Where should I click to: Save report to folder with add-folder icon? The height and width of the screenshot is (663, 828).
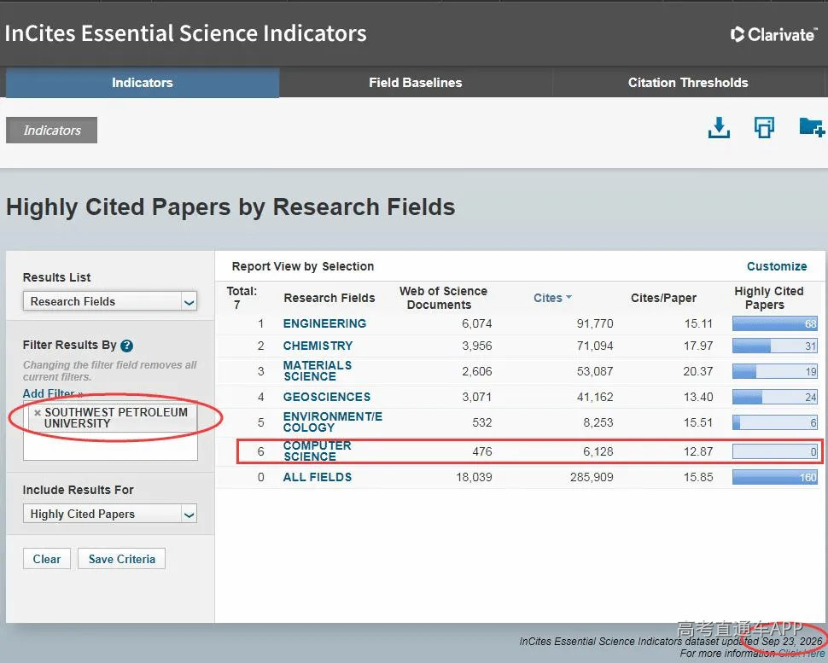[x=812, y=128]
